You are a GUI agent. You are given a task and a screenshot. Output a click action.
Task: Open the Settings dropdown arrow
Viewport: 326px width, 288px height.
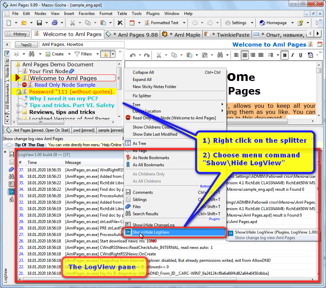coord(252,23)
